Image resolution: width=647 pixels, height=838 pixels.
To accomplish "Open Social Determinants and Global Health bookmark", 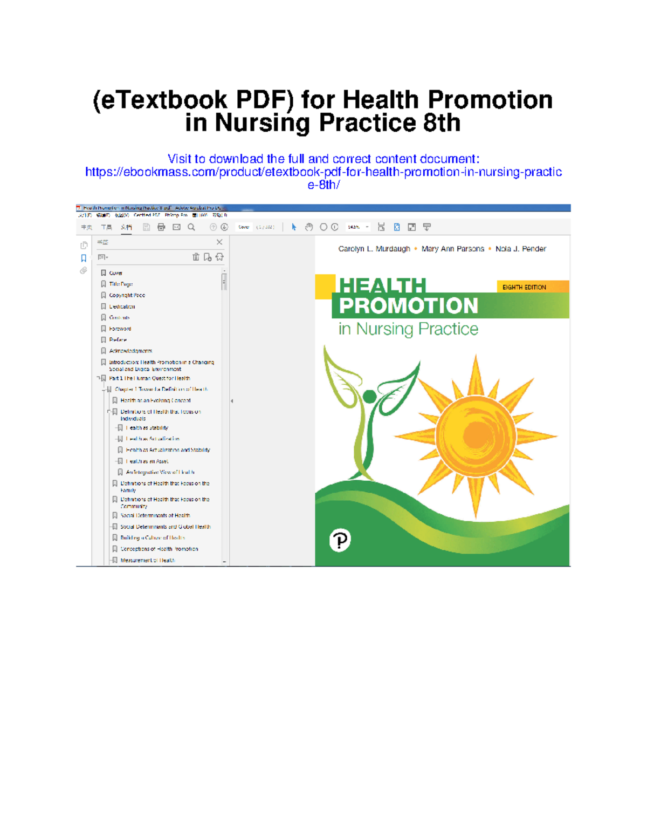I will coord(165,527).
